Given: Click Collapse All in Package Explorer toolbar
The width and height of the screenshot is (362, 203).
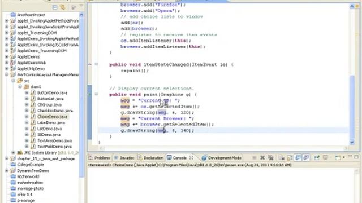Looking at the screenshot, I should tap(55, 7).
